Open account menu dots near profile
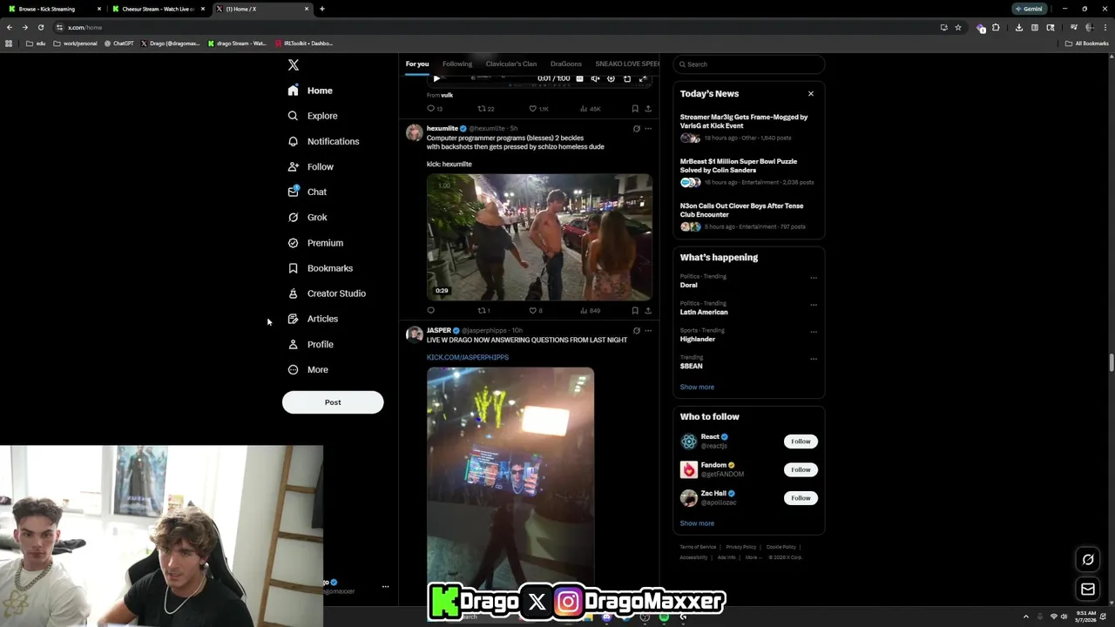The height and width of the screenshot is (627, 1115). pyautogui.click(x=385, y=587)
